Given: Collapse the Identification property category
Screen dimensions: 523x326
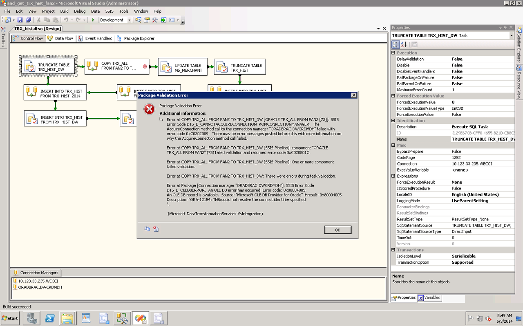Looking at the screenshot, I should 393,121.
